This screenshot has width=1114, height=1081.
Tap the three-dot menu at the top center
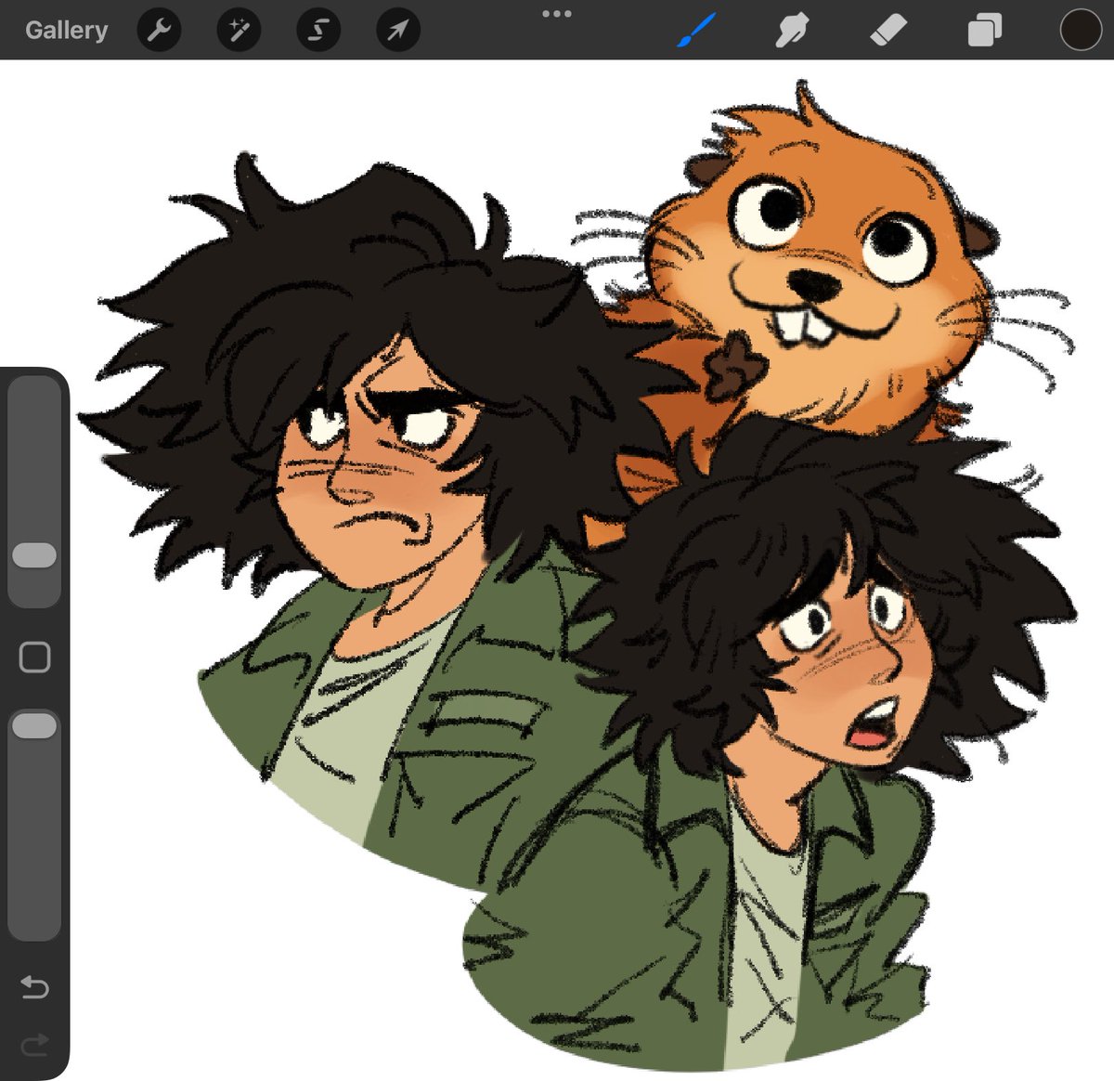pyautogui.click(x=557, y=14)
